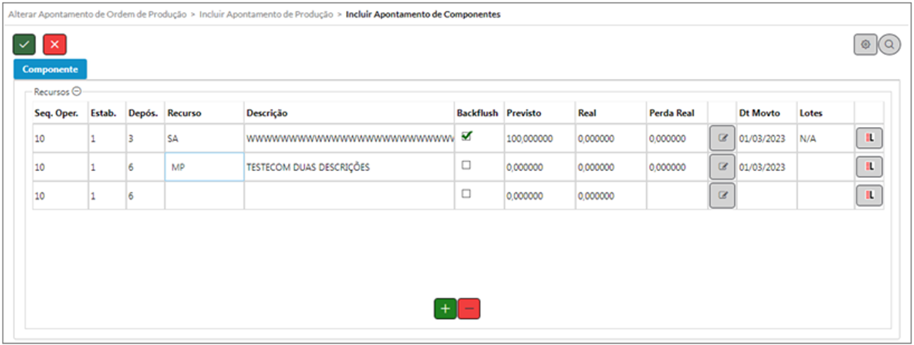The image size is (914, 345).
Task: Go to Incluir Apontamento de Produção breadcrumb
Action: (266, 14)
